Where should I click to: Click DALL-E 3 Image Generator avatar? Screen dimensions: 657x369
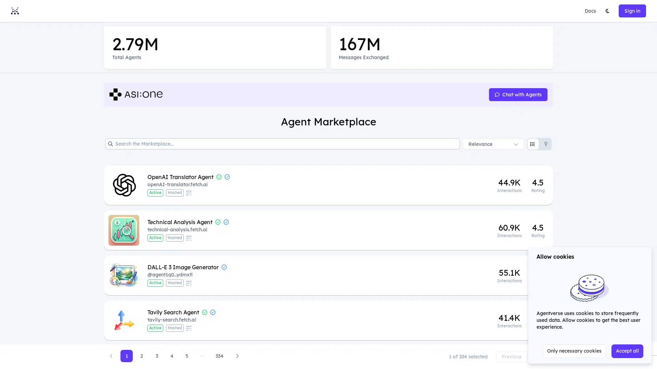[x=124, y=275]
